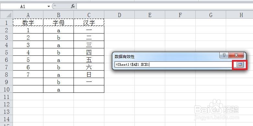Click cell A2 with value 1

(x=28, y=30)
